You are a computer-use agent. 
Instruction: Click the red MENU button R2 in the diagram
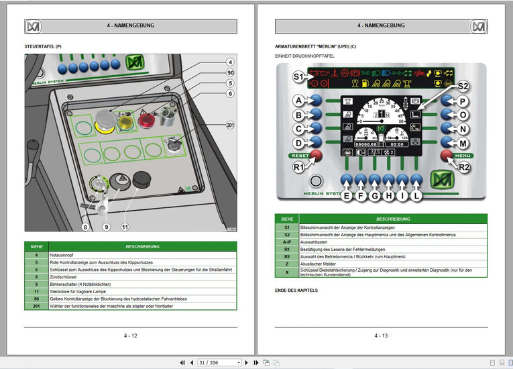point(446,156)
